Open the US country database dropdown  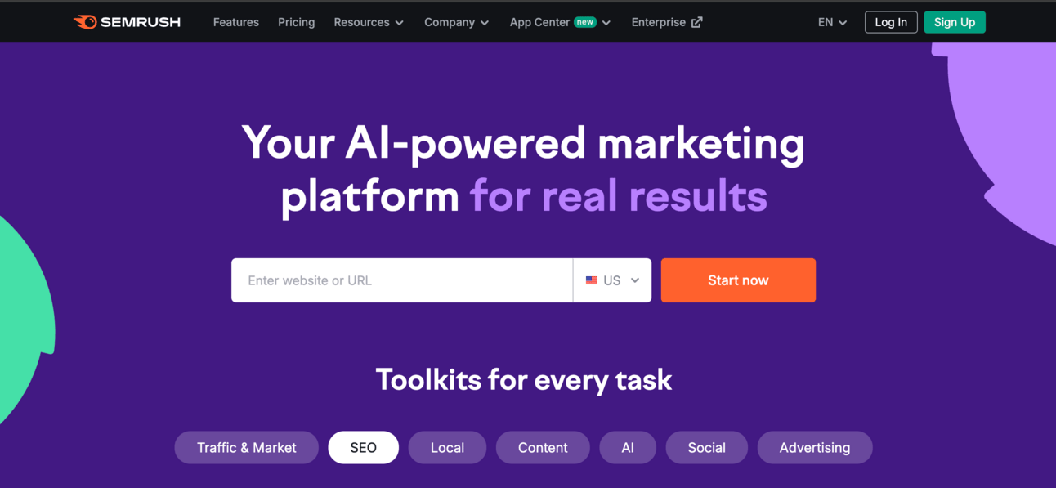click(612, 280)
